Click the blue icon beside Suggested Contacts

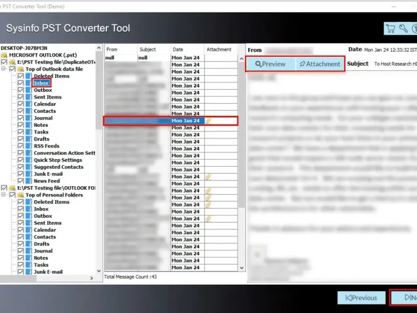click(29, 167)
